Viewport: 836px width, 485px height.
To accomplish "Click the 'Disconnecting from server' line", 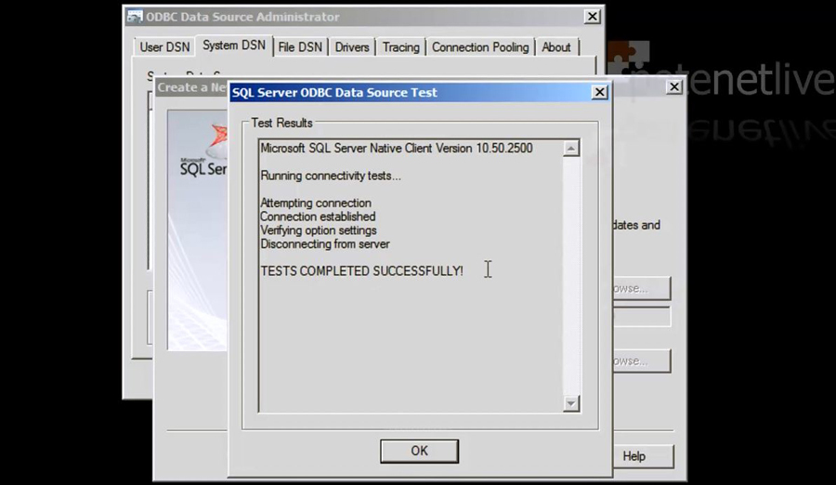I will [x=325, y=243].
